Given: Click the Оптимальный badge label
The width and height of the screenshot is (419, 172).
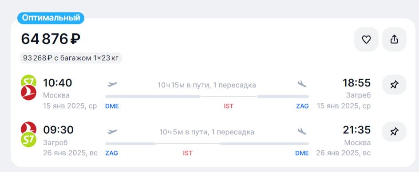Looking at the screenshot, I should (51, 18).
